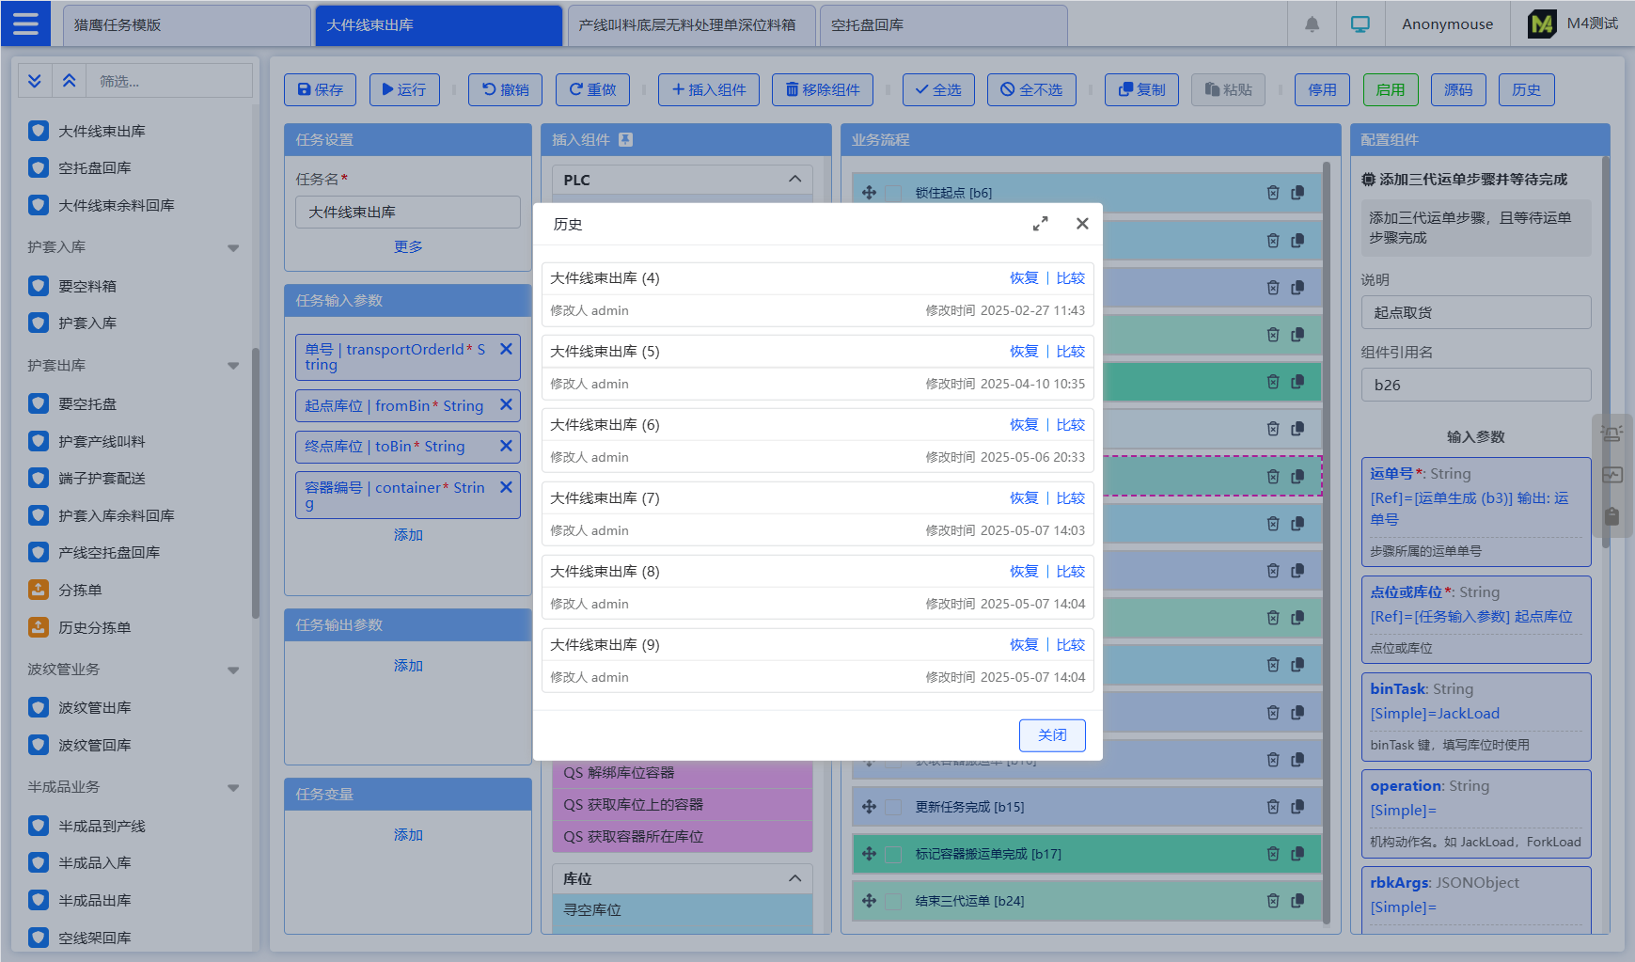The height and width of the screenshot is (962, 1635).
Task: Copy the 结束三代运单 [b24] step
Action: (1297, 901)
